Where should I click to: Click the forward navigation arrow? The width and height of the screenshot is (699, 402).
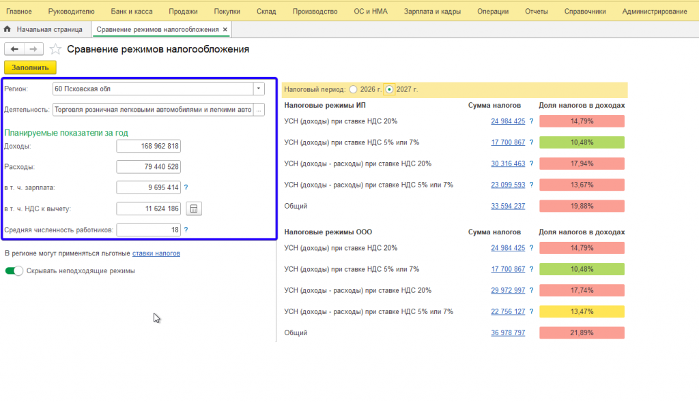33,49
